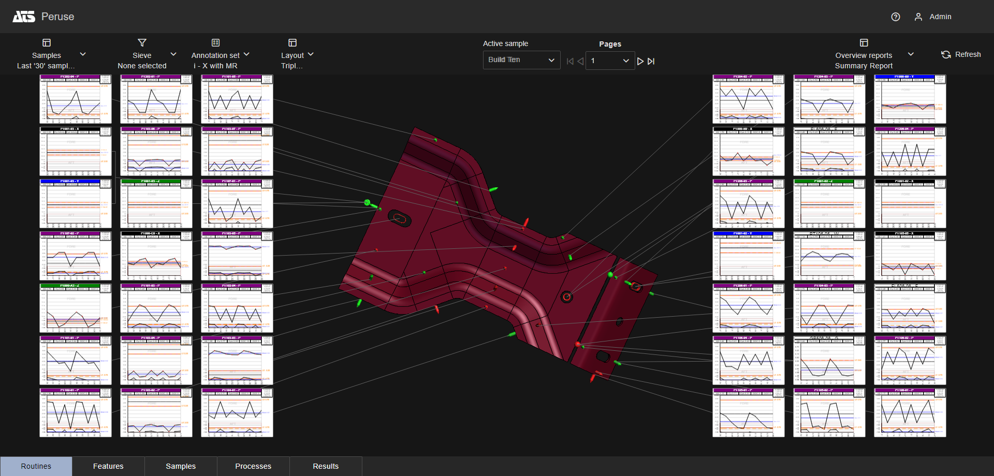Click the 3D maroon part model
This screenshot has width=994, height=476.
466,248
